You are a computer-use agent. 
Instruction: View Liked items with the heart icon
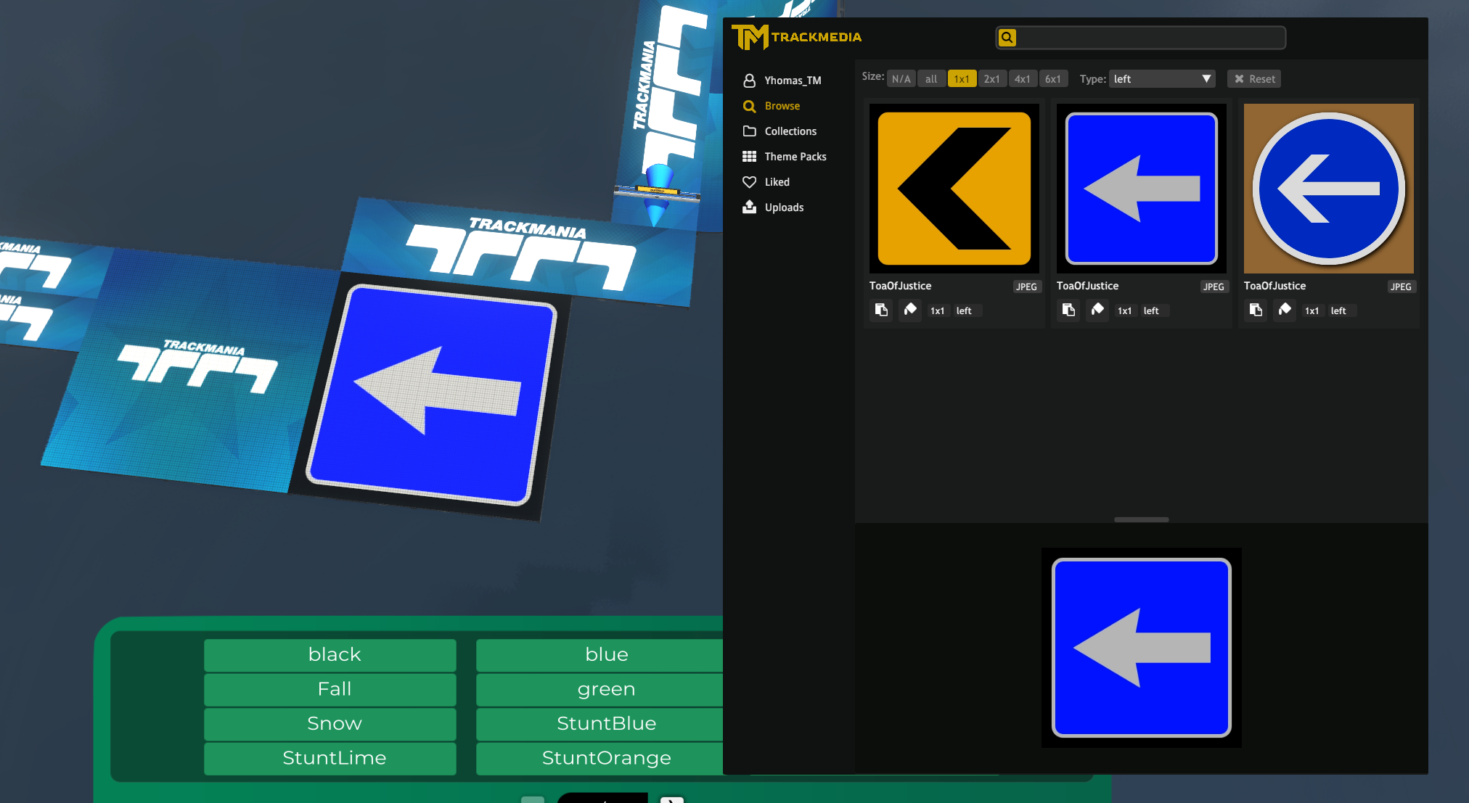[x=750, y=181]
